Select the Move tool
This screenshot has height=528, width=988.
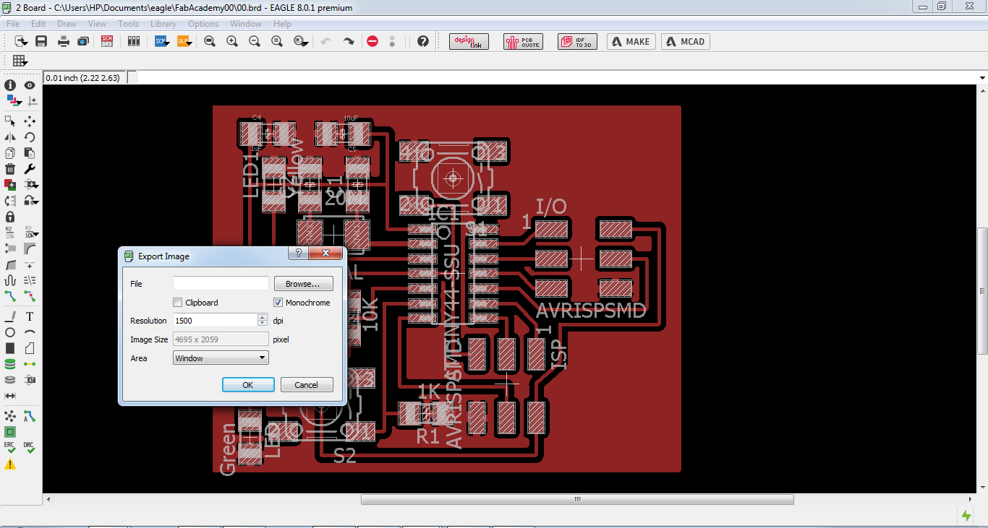(x=30, y=121)
